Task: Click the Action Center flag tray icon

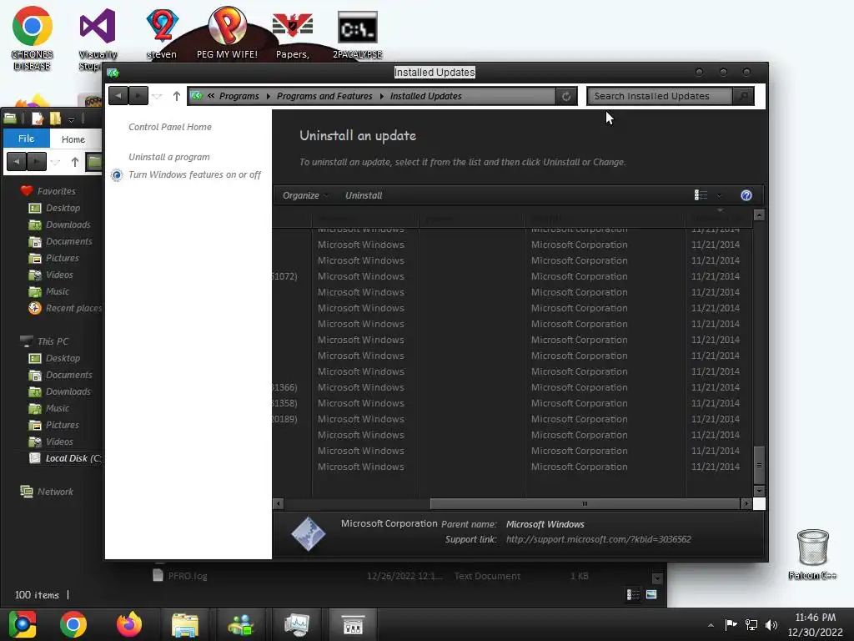Action: click(731, 624)
